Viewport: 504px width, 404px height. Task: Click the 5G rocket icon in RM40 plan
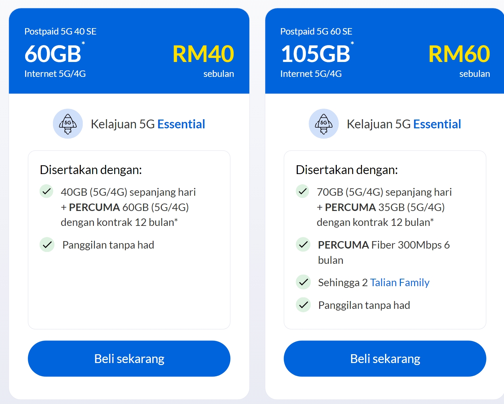(x=68, y=124)
